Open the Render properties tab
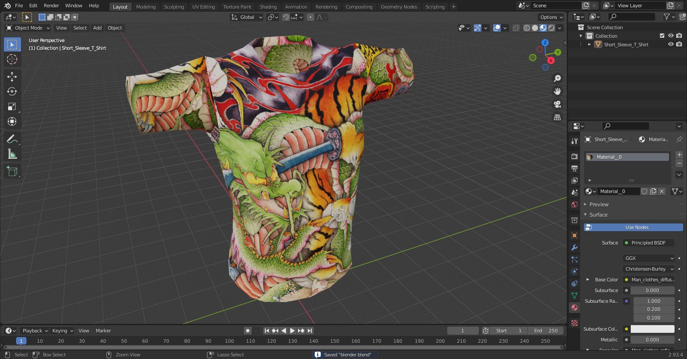687x359 pixels. [x=575, y=157]
